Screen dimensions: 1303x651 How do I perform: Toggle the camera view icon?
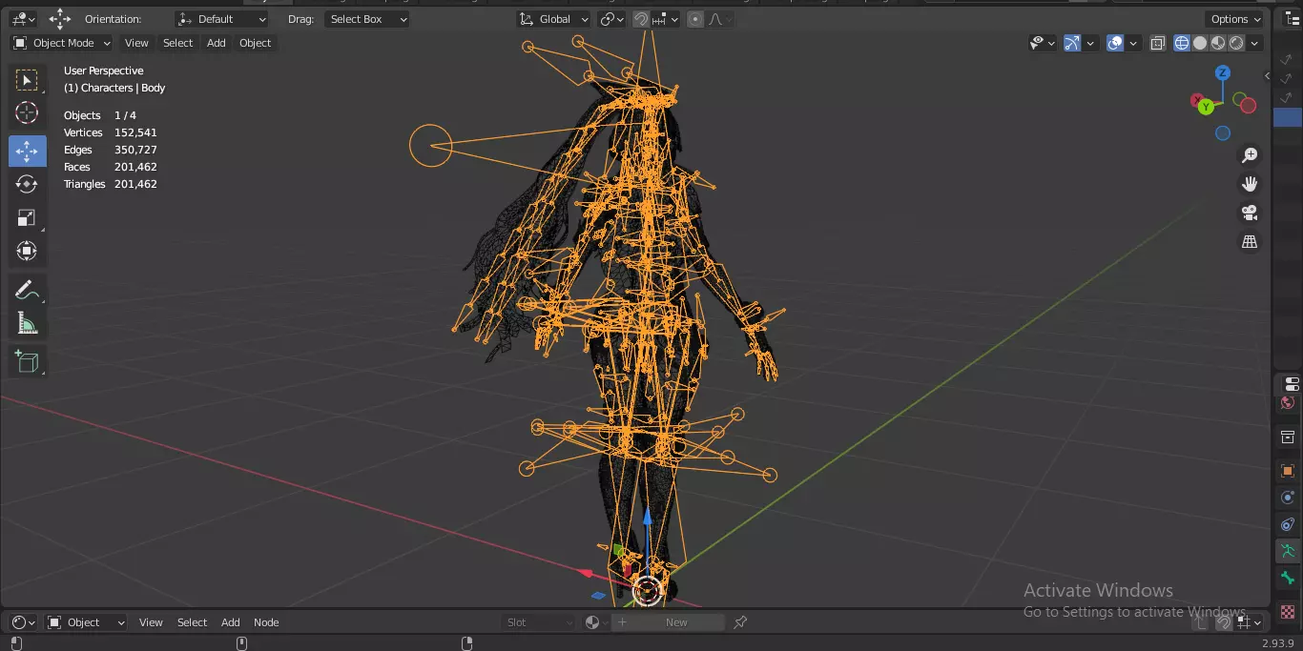[x=1250, y=213]
